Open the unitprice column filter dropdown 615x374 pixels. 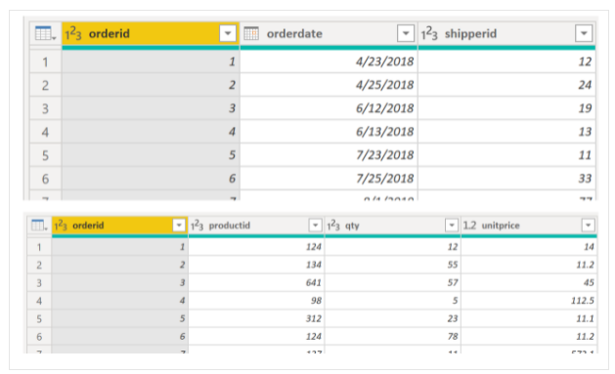pyautogui.click(x=588, y=226)
